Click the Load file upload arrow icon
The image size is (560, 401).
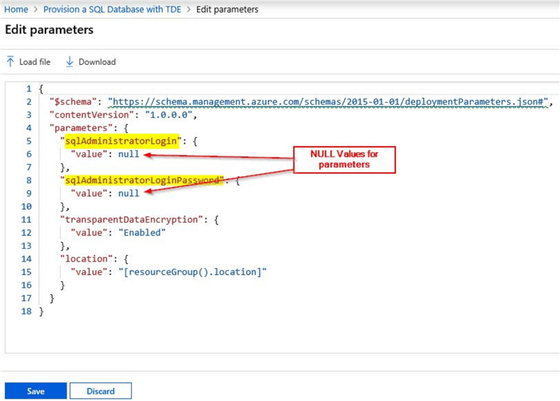pos(10,62)
